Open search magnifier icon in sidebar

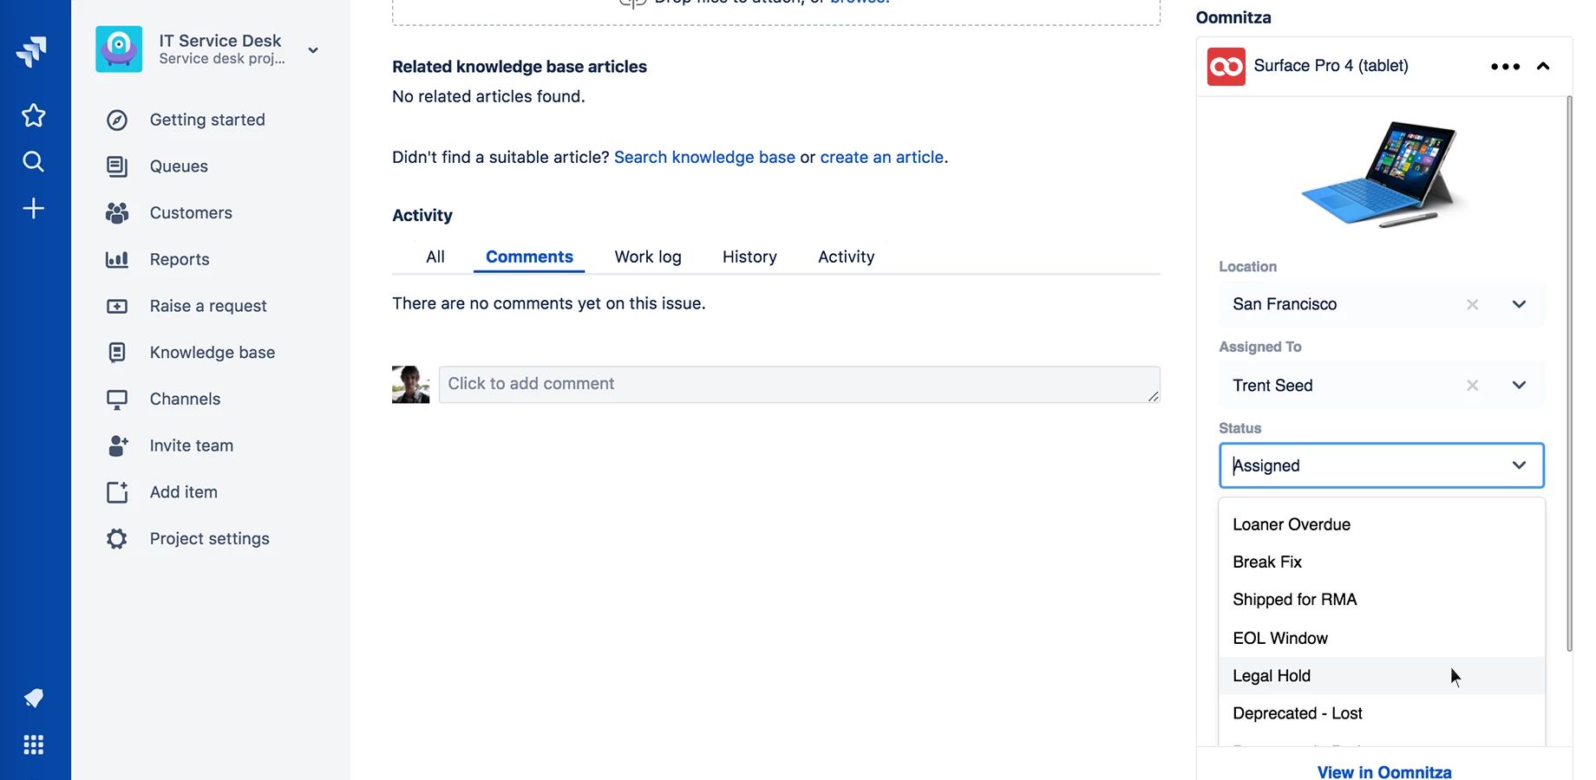pyautogui.click(x=33, y=161)
